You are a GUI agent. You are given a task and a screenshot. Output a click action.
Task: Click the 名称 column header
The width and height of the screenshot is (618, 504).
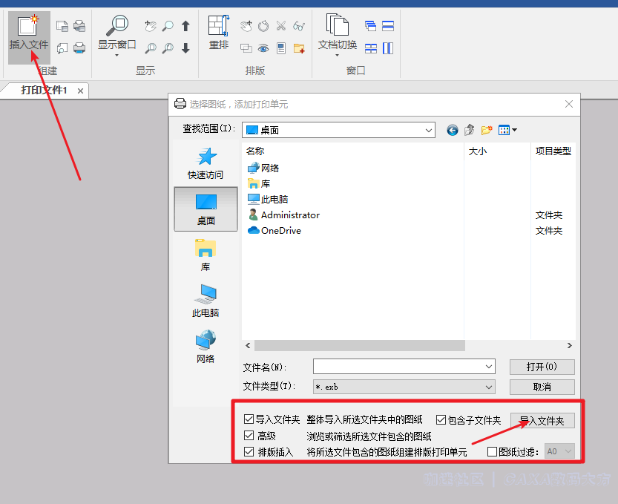pyautogui.click(x=255, y=151)
